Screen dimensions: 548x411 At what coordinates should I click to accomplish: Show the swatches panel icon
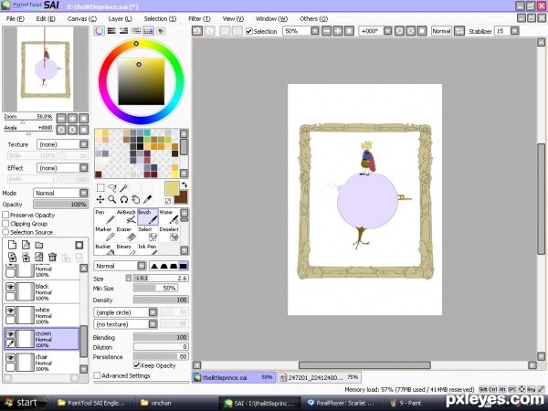click(148, 31)
